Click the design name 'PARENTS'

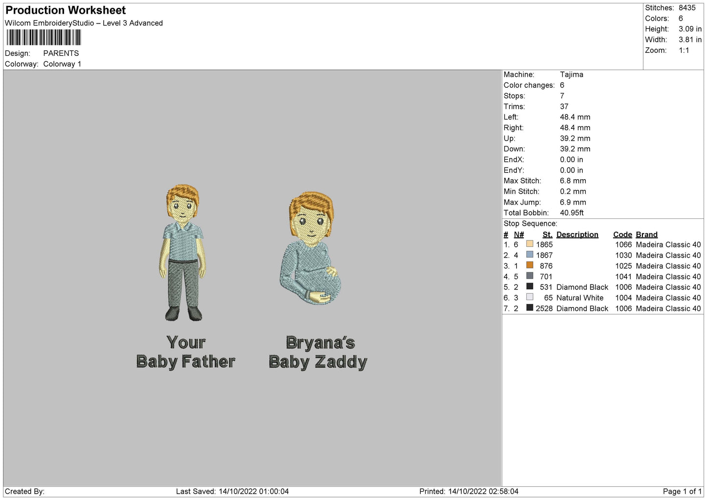(x=61, y=53)
